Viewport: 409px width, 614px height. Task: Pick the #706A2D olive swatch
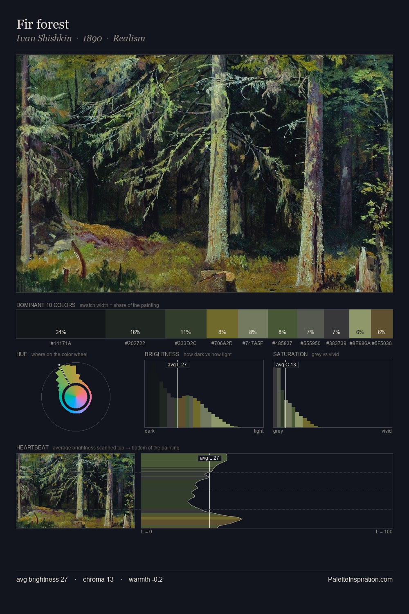click(222, 324)
